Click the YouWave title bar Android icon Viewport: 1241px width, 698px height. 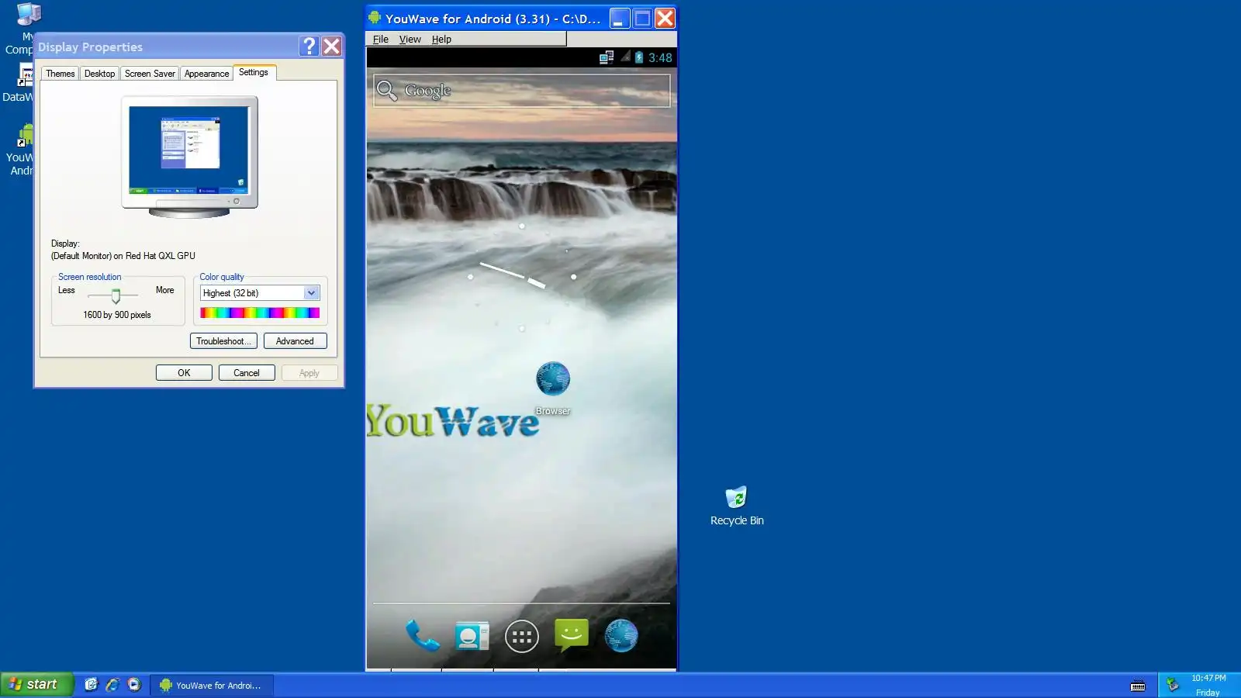[x=375, y=18]
